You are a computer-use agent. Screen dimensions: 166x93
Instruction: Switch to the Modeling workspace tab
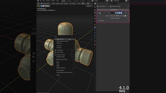click(x=69, y=1)
